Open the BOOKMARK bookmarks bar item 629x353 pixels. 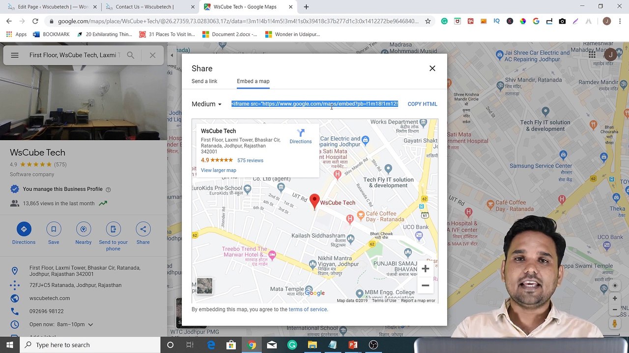(x=51, y=34)
